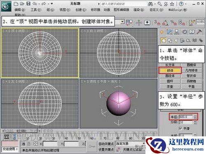
Task: Open the MAXScript(M) menu
Action: tap(178, 10)
